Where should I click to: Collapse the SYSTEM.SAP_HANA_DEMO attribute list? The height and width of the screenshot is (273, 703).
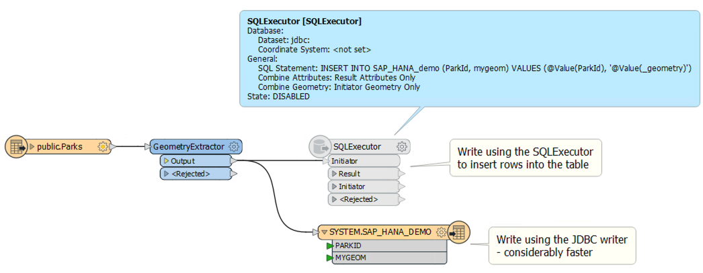coord(324,232)
